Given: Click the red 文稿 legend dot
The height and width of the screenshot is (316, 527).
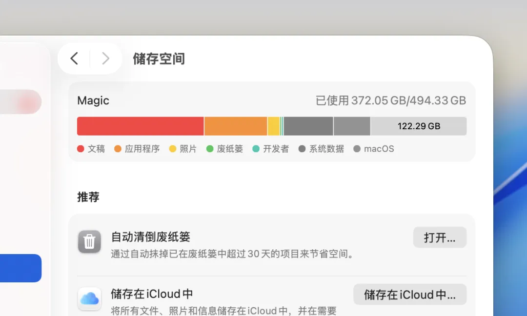Looking at the screenshot, I should [x=81, y=149].
